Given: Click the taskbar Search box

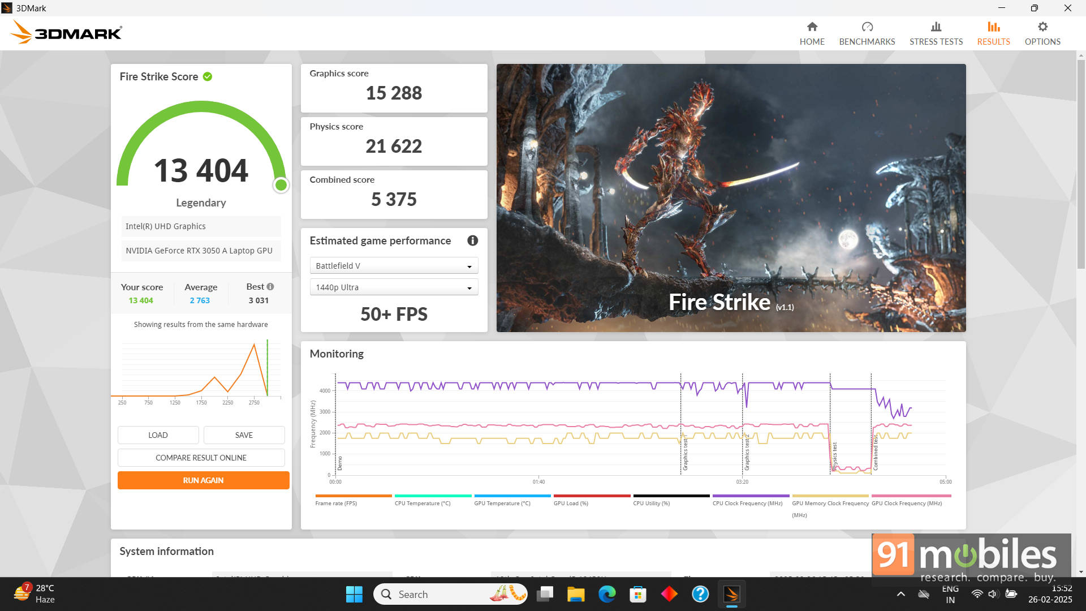Looking at the screenshot, I should (x=450, y=594).
